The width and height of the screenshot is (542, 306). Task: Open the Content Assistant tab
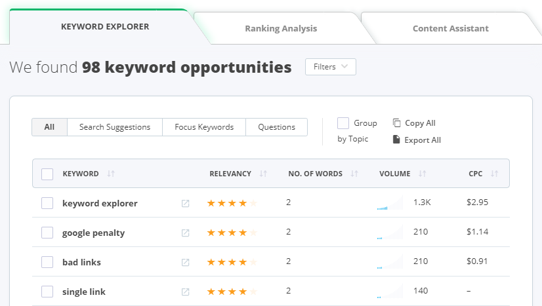click(450, 29)
